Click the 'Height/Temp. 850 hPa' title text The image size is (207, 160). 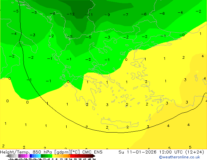click(26, 152)
